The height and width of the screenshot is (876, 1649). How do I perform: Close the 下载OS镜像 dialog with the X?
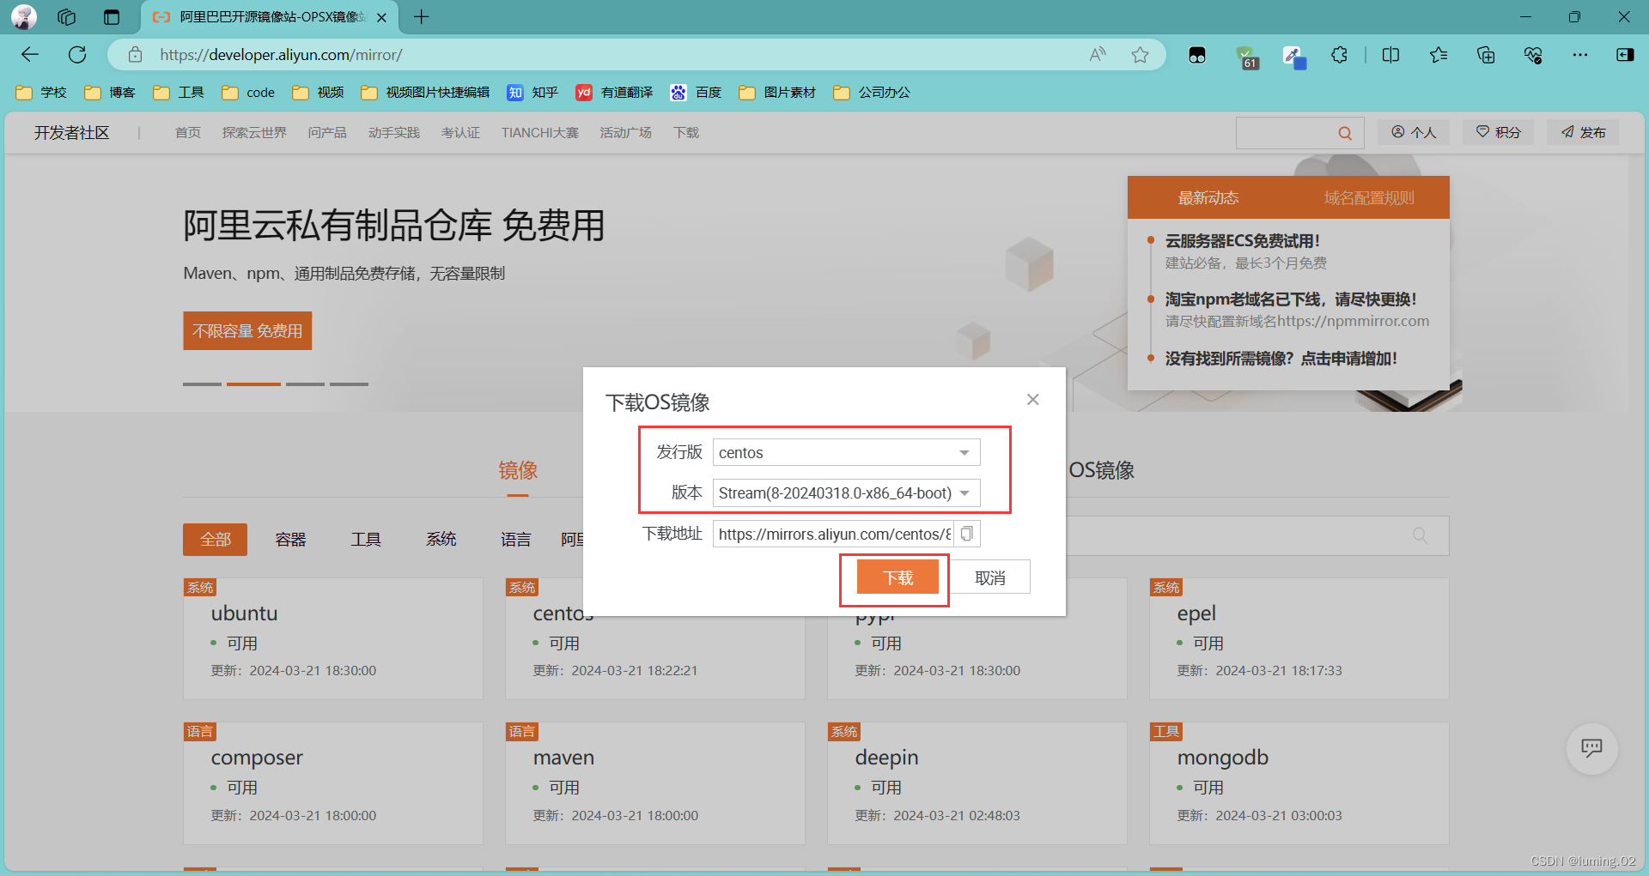(x=1033, y=399)
